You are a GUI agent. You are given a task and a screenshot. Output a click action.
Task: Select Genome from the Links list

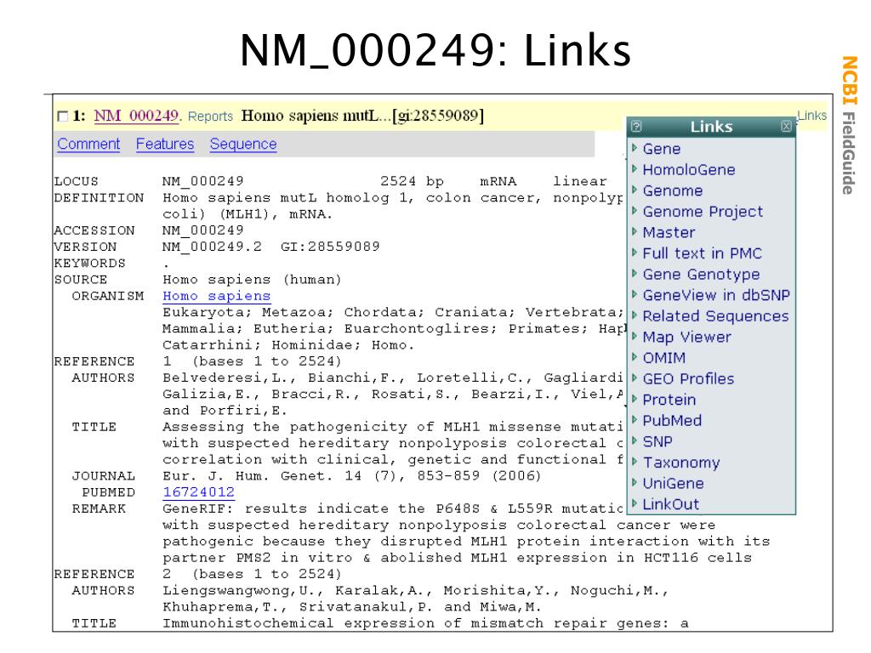(673, 191)
